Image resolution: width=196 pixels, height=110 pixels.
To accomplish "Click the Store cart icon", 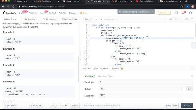I will point(81,13).
